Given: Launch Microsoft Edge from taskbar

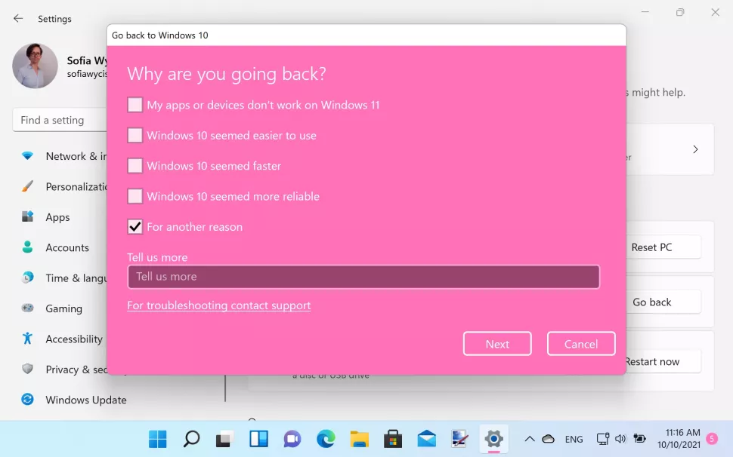Looking at the screenshot, I should click(326, 439).
